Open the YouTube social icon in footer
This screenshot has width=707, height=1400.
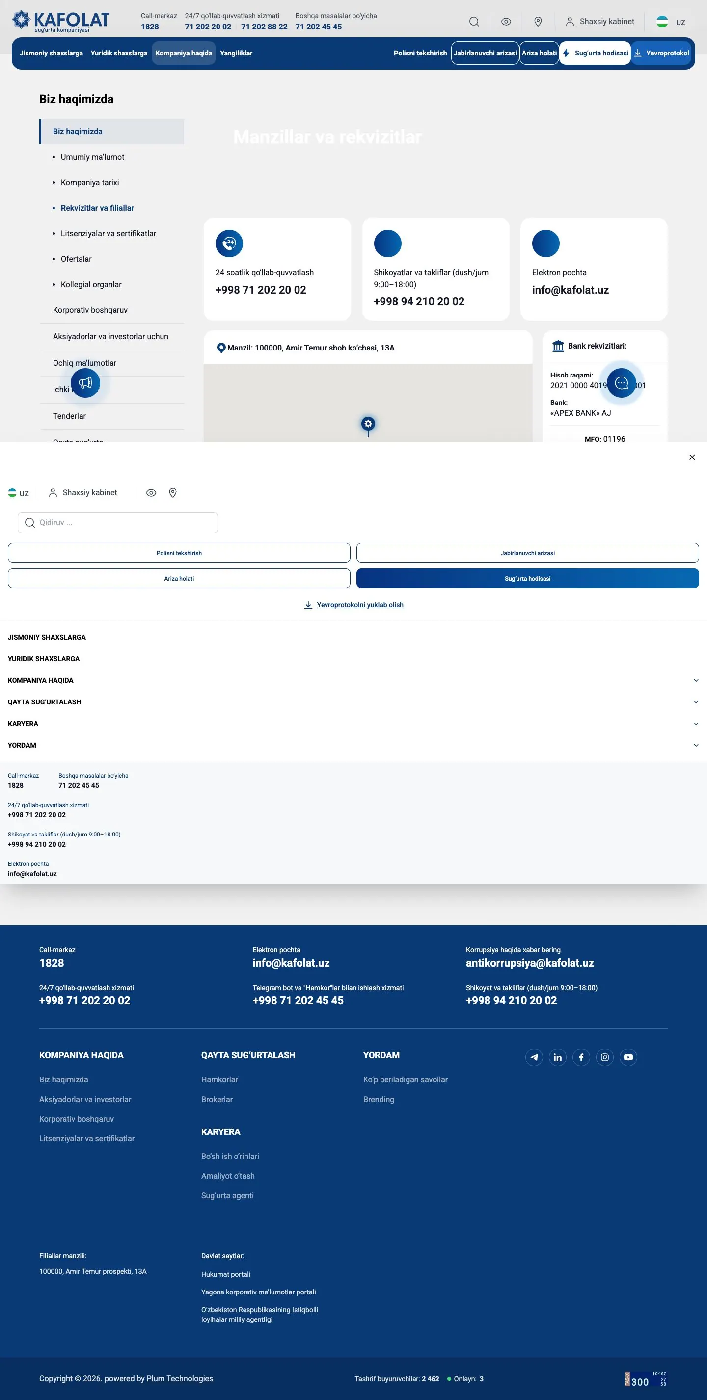tap(628, 1057)
